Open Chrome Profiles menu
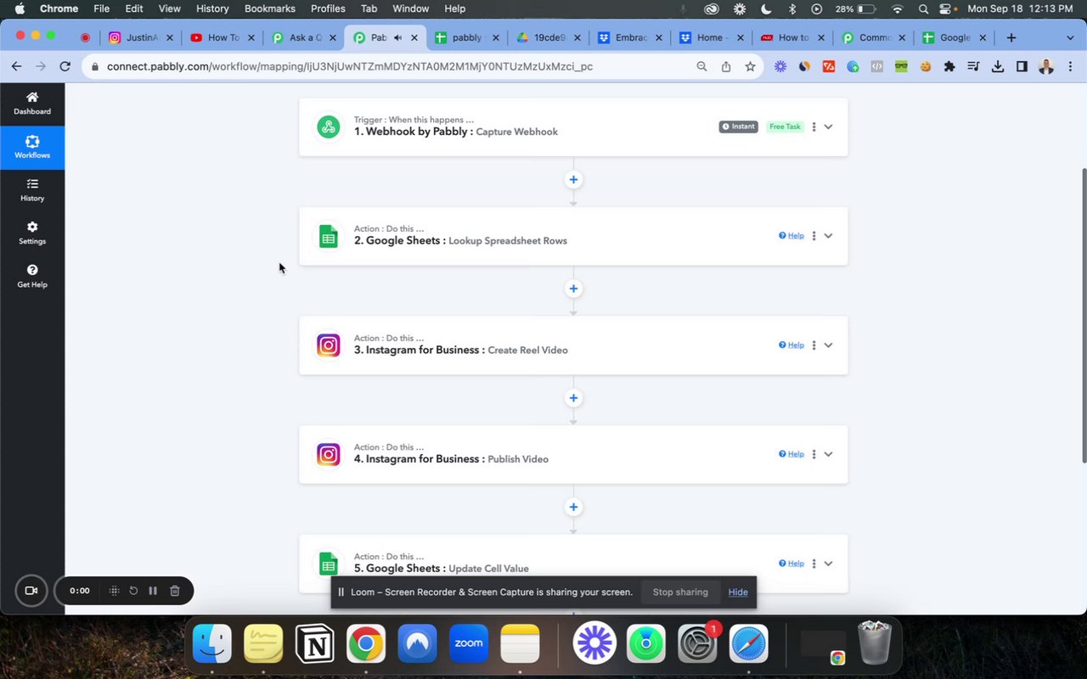This screenshot has width=1087, height=679. click(328, 8)
